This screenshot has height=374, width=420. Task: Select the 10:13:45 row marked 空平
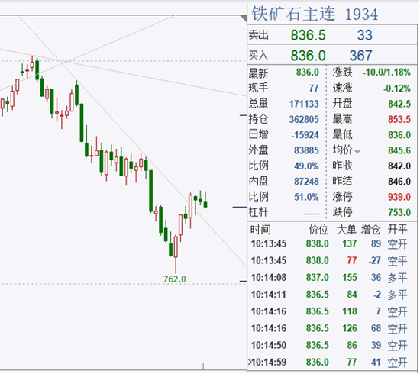332,261
